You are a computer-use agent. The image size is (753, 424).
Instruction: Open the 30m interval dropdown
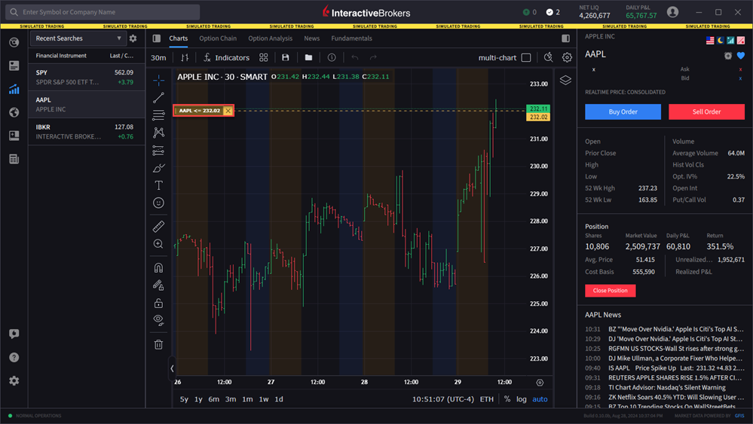click(x=158, y=57)
